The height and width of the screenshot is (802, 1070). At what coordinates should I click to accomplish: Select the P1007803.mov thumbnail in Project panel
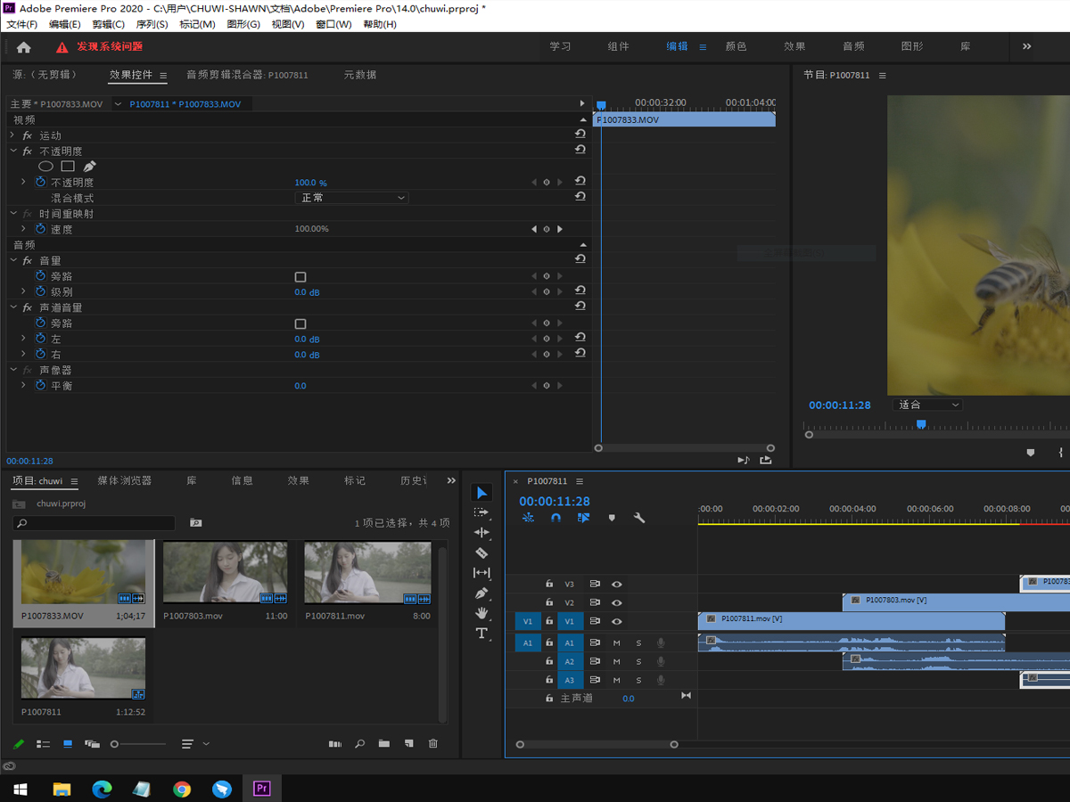(225, 573)
